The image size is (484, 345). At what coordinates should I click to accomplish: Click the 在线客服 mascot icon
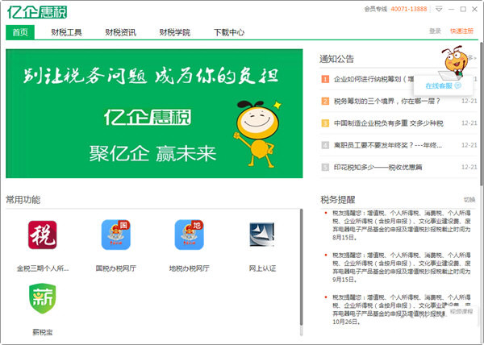[x=454, y=63]
